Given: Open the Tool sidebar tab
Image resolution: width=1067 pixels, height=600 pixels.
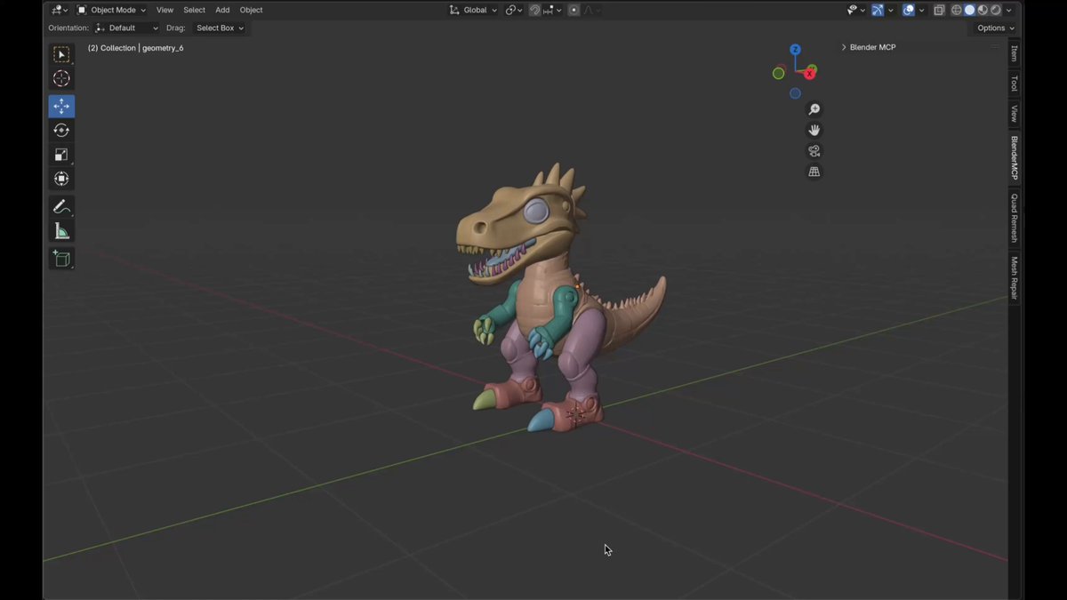Looking at the screenshot, I should click(1015, 83).
